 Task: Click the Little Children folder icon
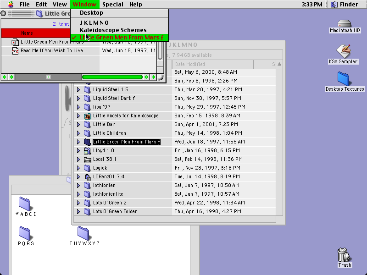point(87,133)
